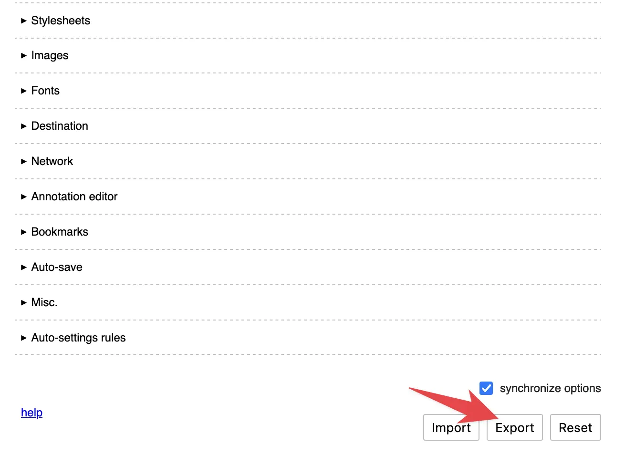Expand the Auto-save settings

pyautogui.click(x=57, y=268)
